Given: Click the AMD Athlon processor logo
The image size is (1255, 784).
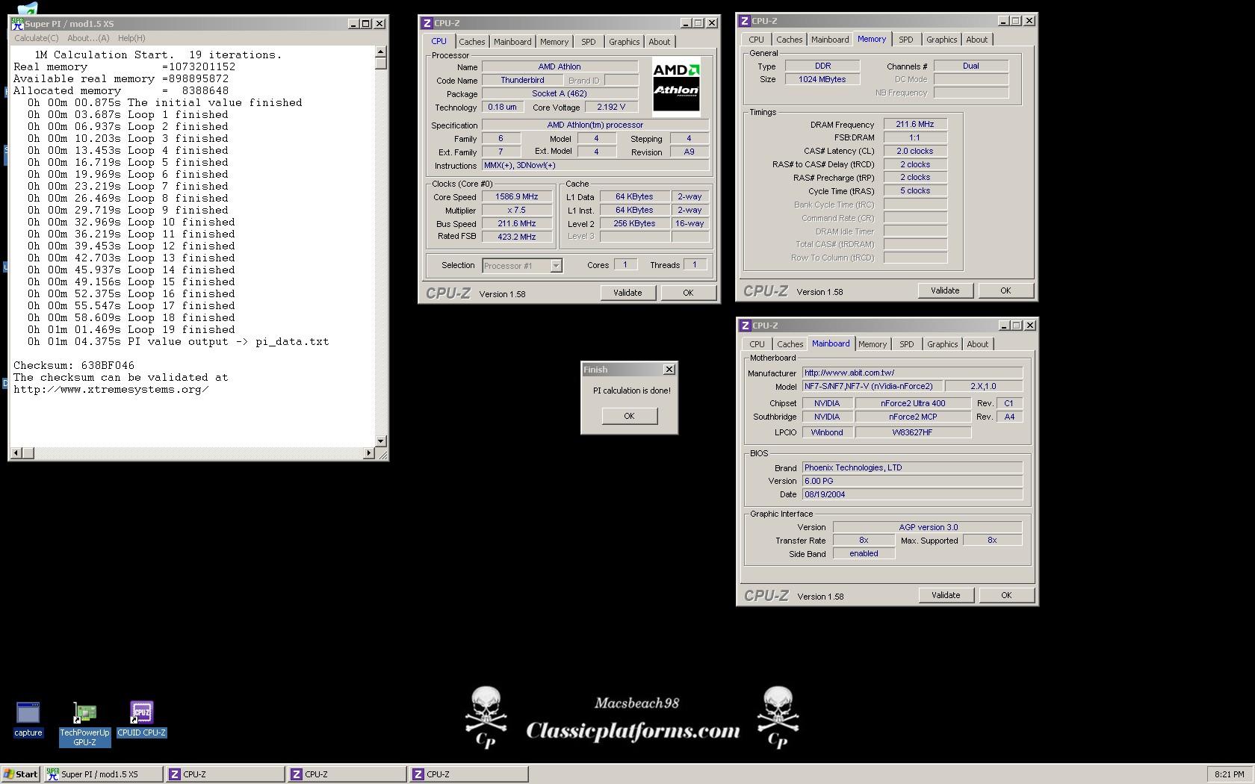Looking at the screenshot, I should pyautogui.click(x=676, y=86).
